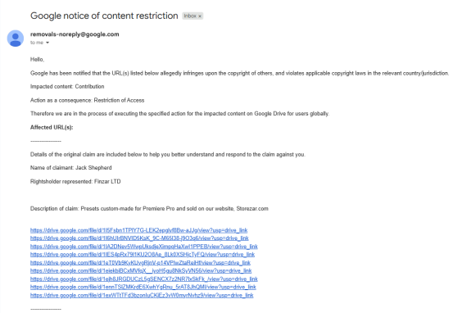Click the description line mentioning Storezar.com
471x313 pixels.
(x=149, y=208)
